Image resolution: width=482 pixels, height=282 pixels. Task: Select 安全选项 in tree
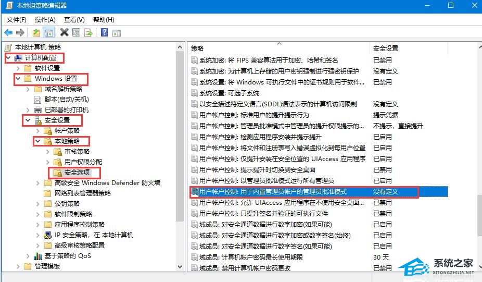pyautogui.click(x=77, y=173)
